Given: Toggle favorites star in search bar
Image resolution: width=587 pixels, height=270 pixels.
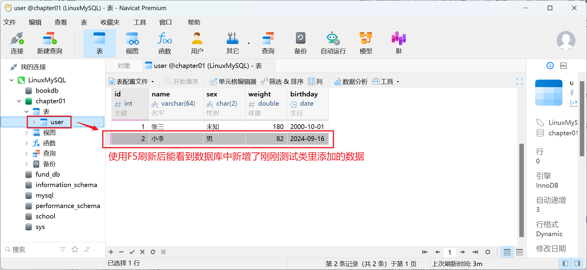Looking at the screenshot, I should (75, 249).
